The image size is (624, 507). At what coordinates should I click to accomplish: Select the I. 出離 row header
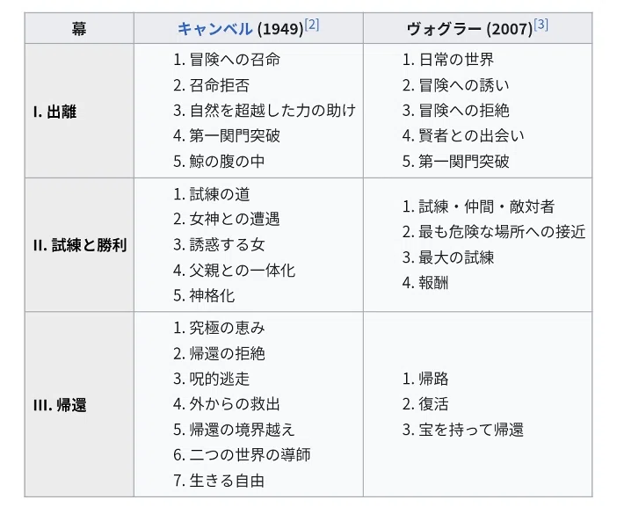point(79,111)
